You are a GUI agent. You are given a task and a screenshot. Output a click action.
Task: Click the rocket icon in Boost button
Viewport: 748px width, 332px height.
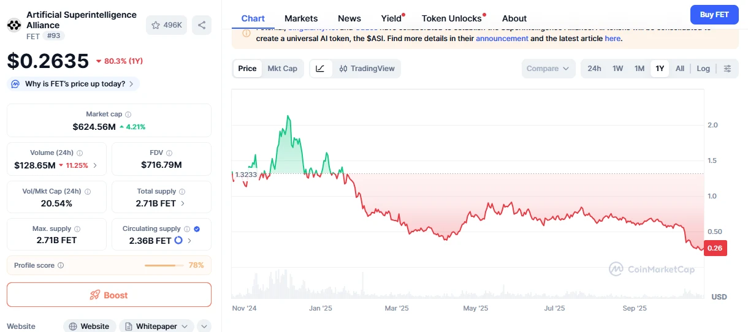pyautogui.click(x=94, y=295)
